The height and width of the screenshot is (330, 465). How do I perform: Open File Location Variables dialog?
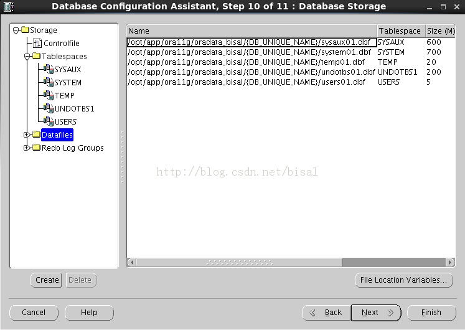pos(404,280)
